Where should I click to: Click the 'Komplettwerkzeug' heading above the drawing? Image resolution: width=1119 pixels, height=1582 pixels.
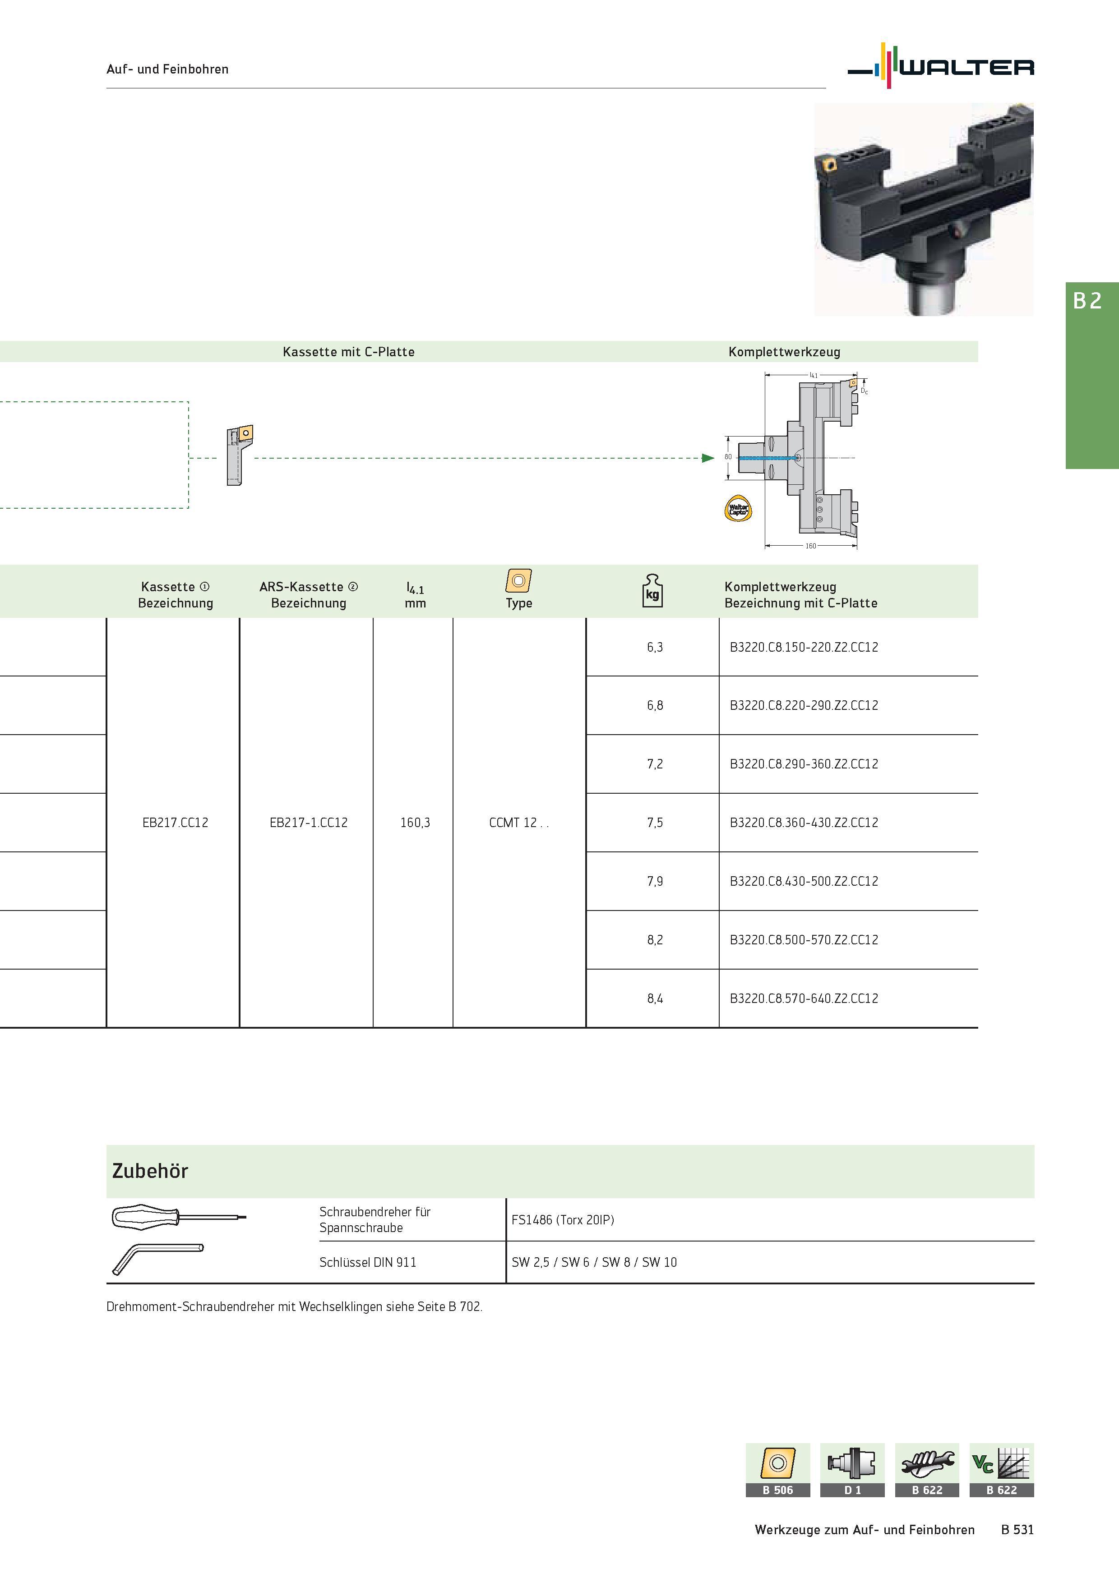785,351
